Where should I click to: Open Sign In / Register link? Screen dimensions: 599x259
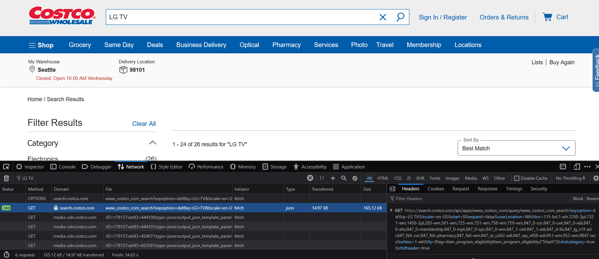pos(443,17)
